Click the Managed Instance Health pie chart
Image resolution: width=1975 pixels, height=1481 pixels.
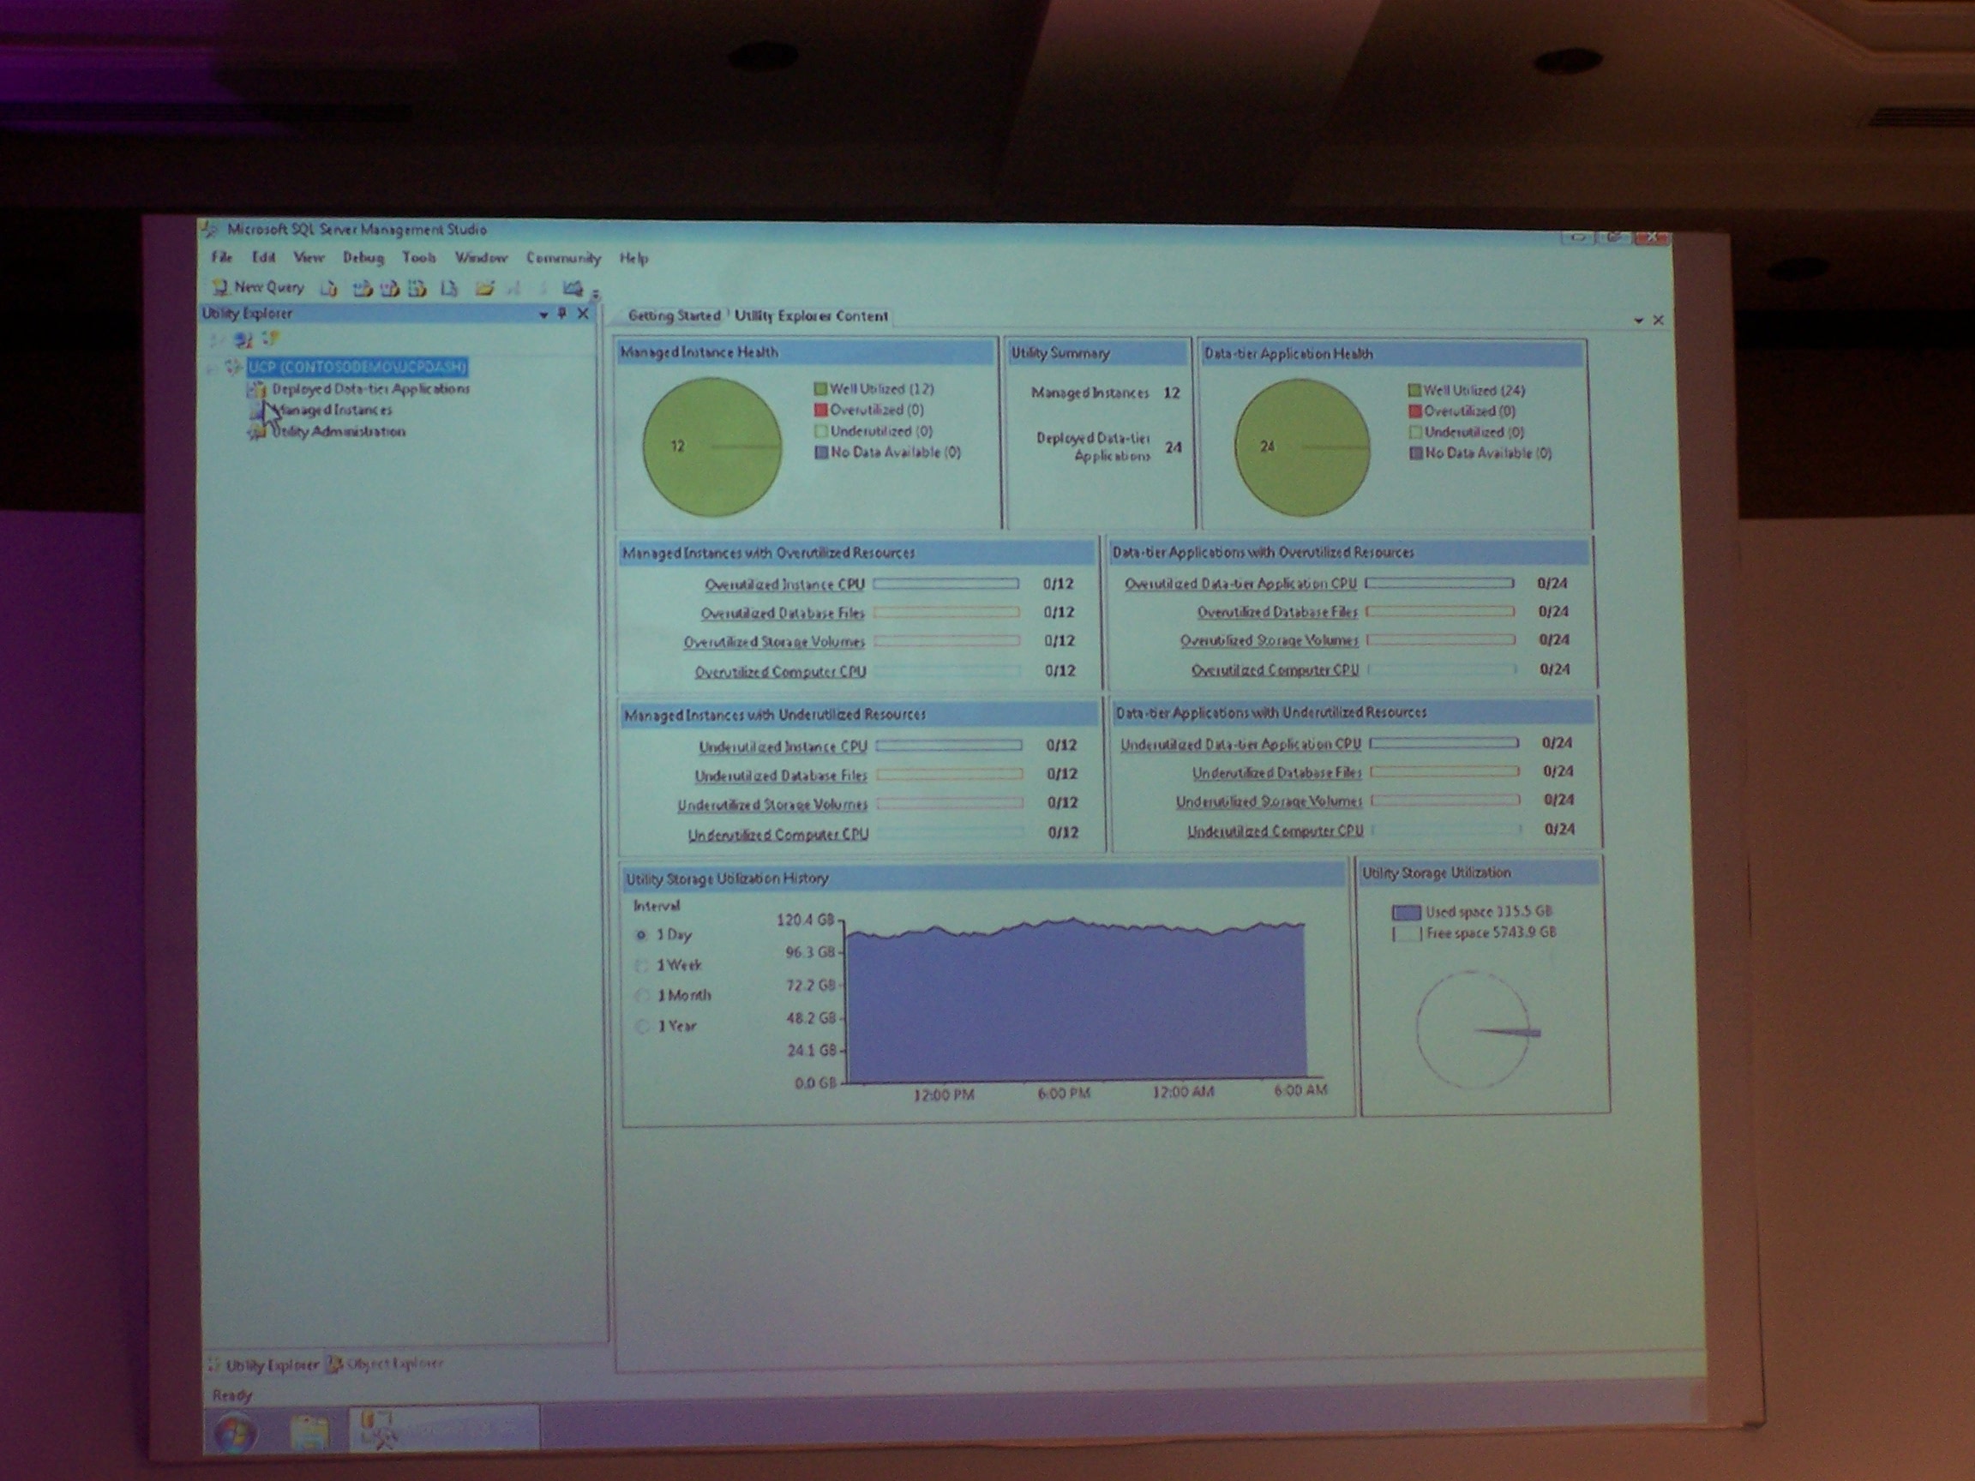(711, 447)
